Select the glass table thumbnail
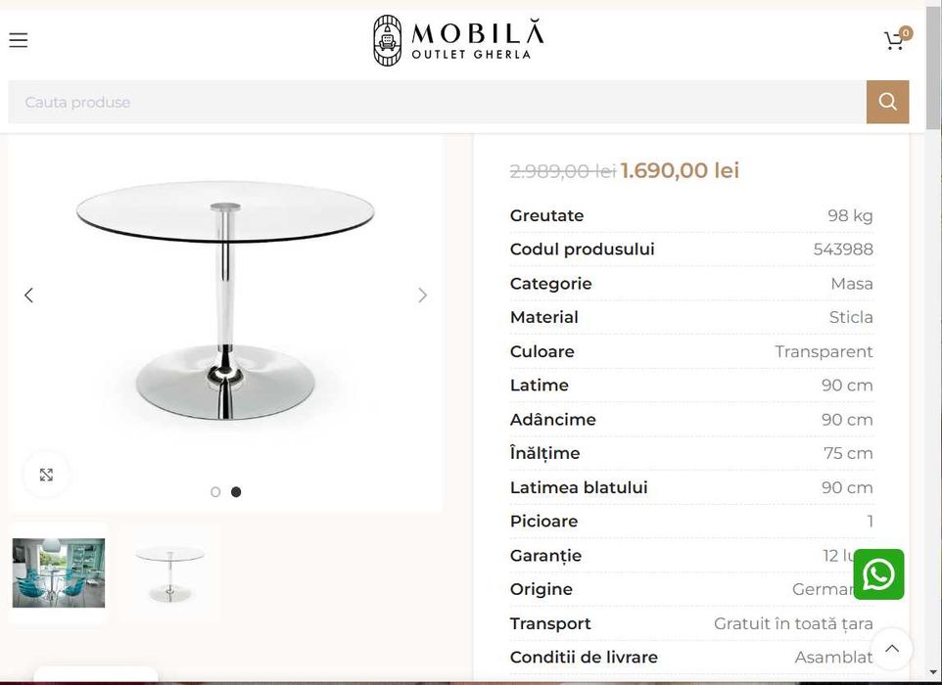Screen dimensions: 942x685 (170, 572)
